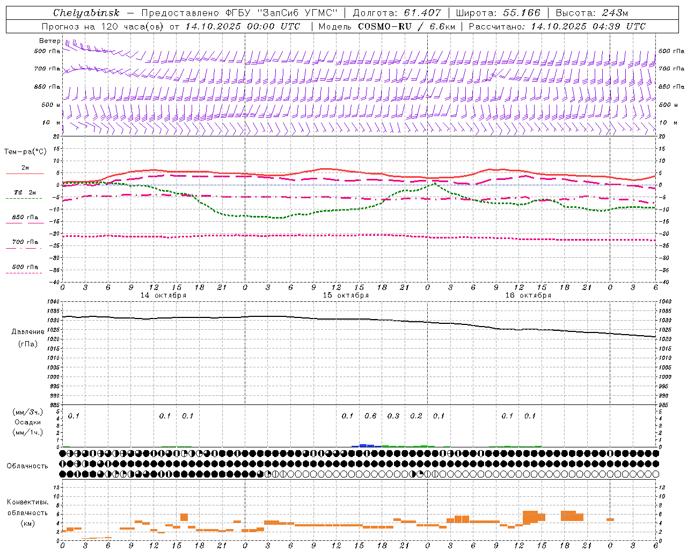This screenshot has height=550, width=687.
Task: Click the 0.2 precipitation amount value
Action: (x=416, y=416)
